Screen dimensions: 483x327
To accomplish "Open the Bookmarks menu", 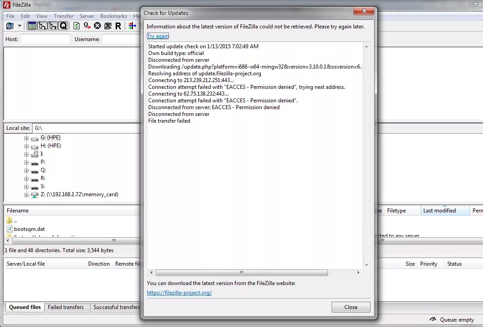I will [x=113, y=16].
